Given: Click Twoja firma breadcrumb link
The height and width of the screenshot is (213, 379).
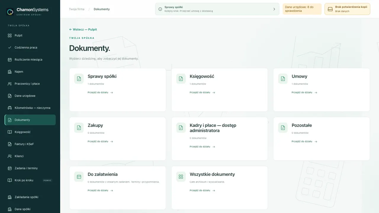Looking at the screenshot, I should tap(77, 9).
